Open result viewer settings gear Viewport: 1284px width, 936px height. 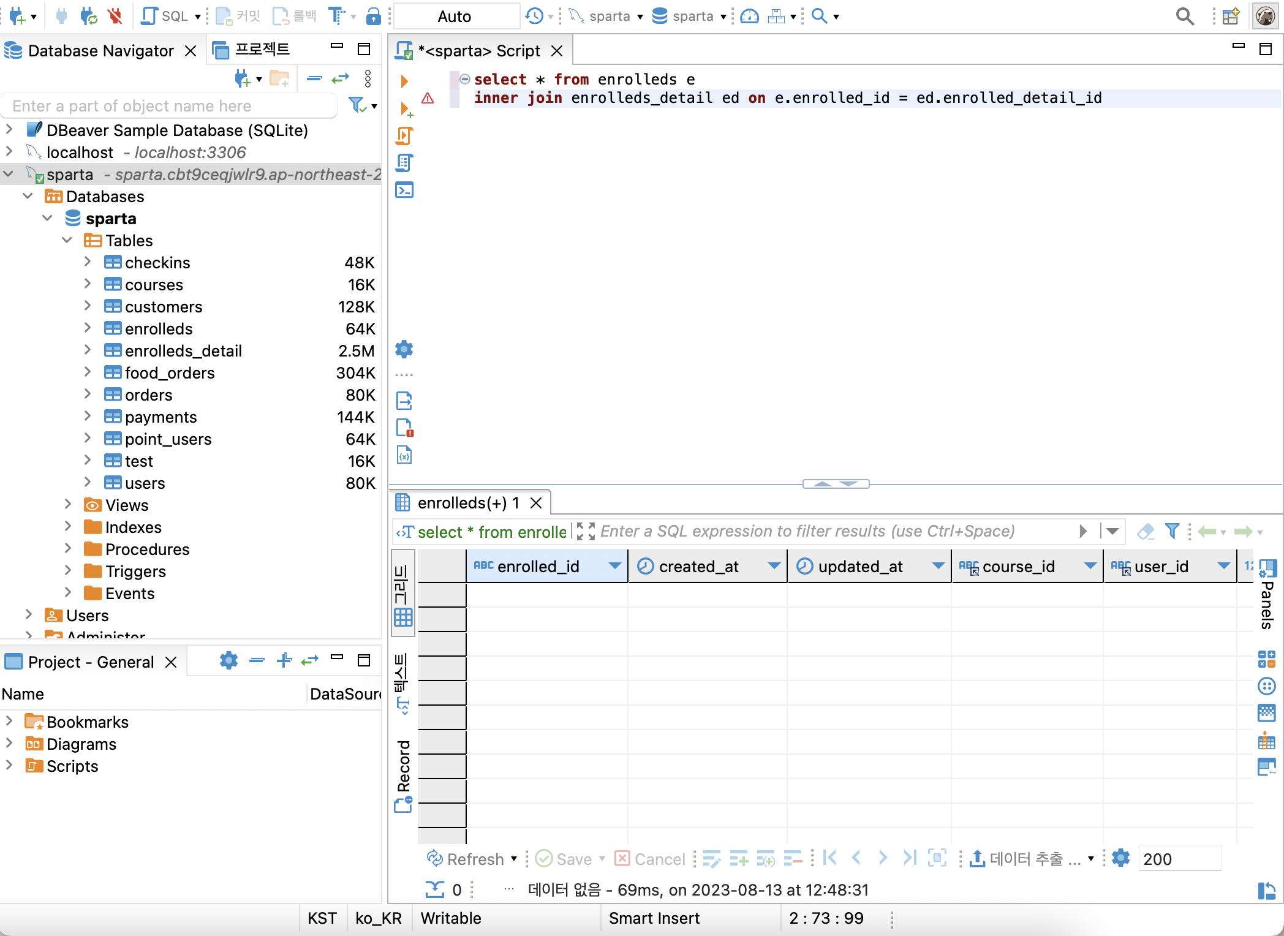click(1120, 858)
